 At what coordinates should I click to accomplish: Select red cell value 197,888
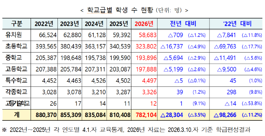pyautogui.click(x=146, y=69)
